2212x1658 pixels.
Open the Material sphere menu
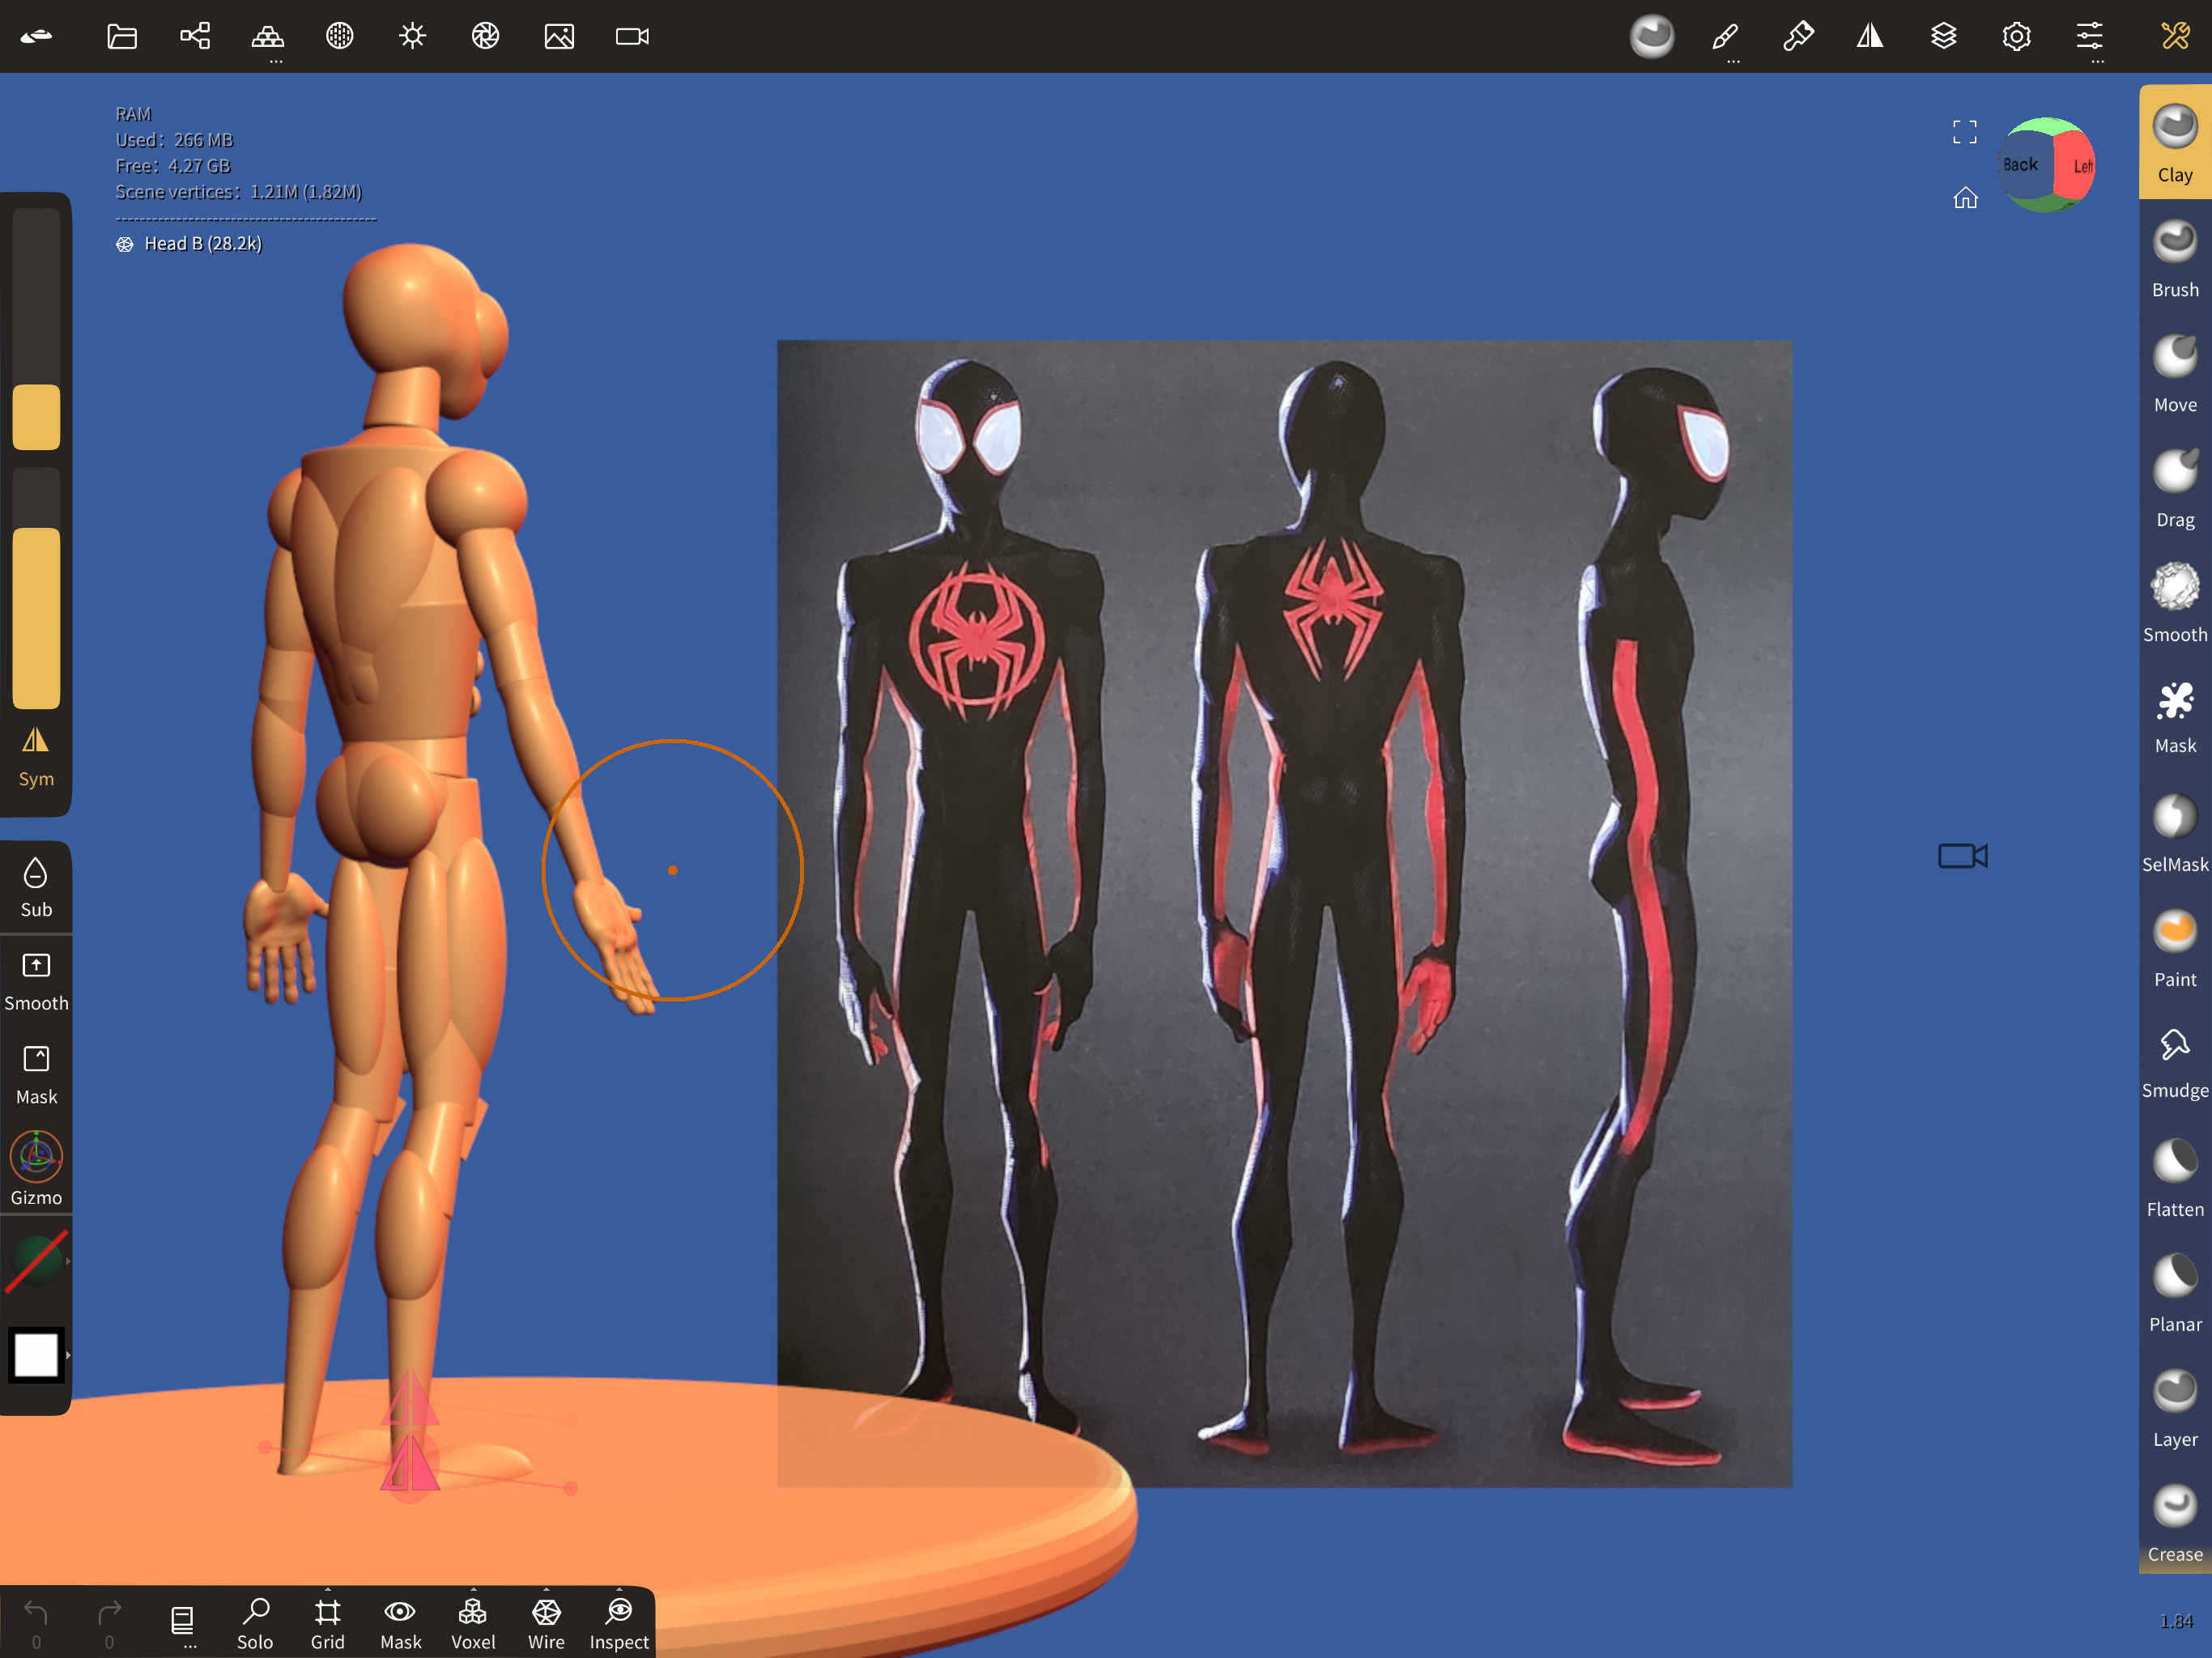[340, 37]
